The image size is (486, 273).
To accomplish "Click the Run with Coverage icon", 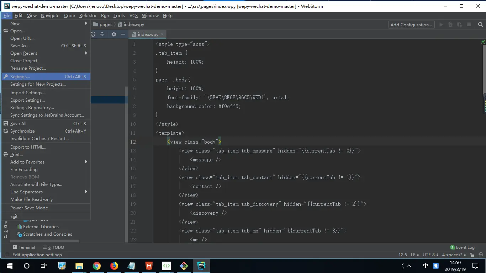I will [460, 25].
